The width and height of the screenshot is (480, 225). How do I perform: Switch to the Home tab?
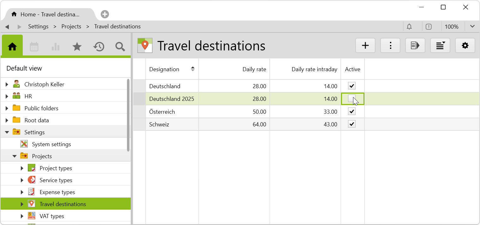tap(12, 47)
